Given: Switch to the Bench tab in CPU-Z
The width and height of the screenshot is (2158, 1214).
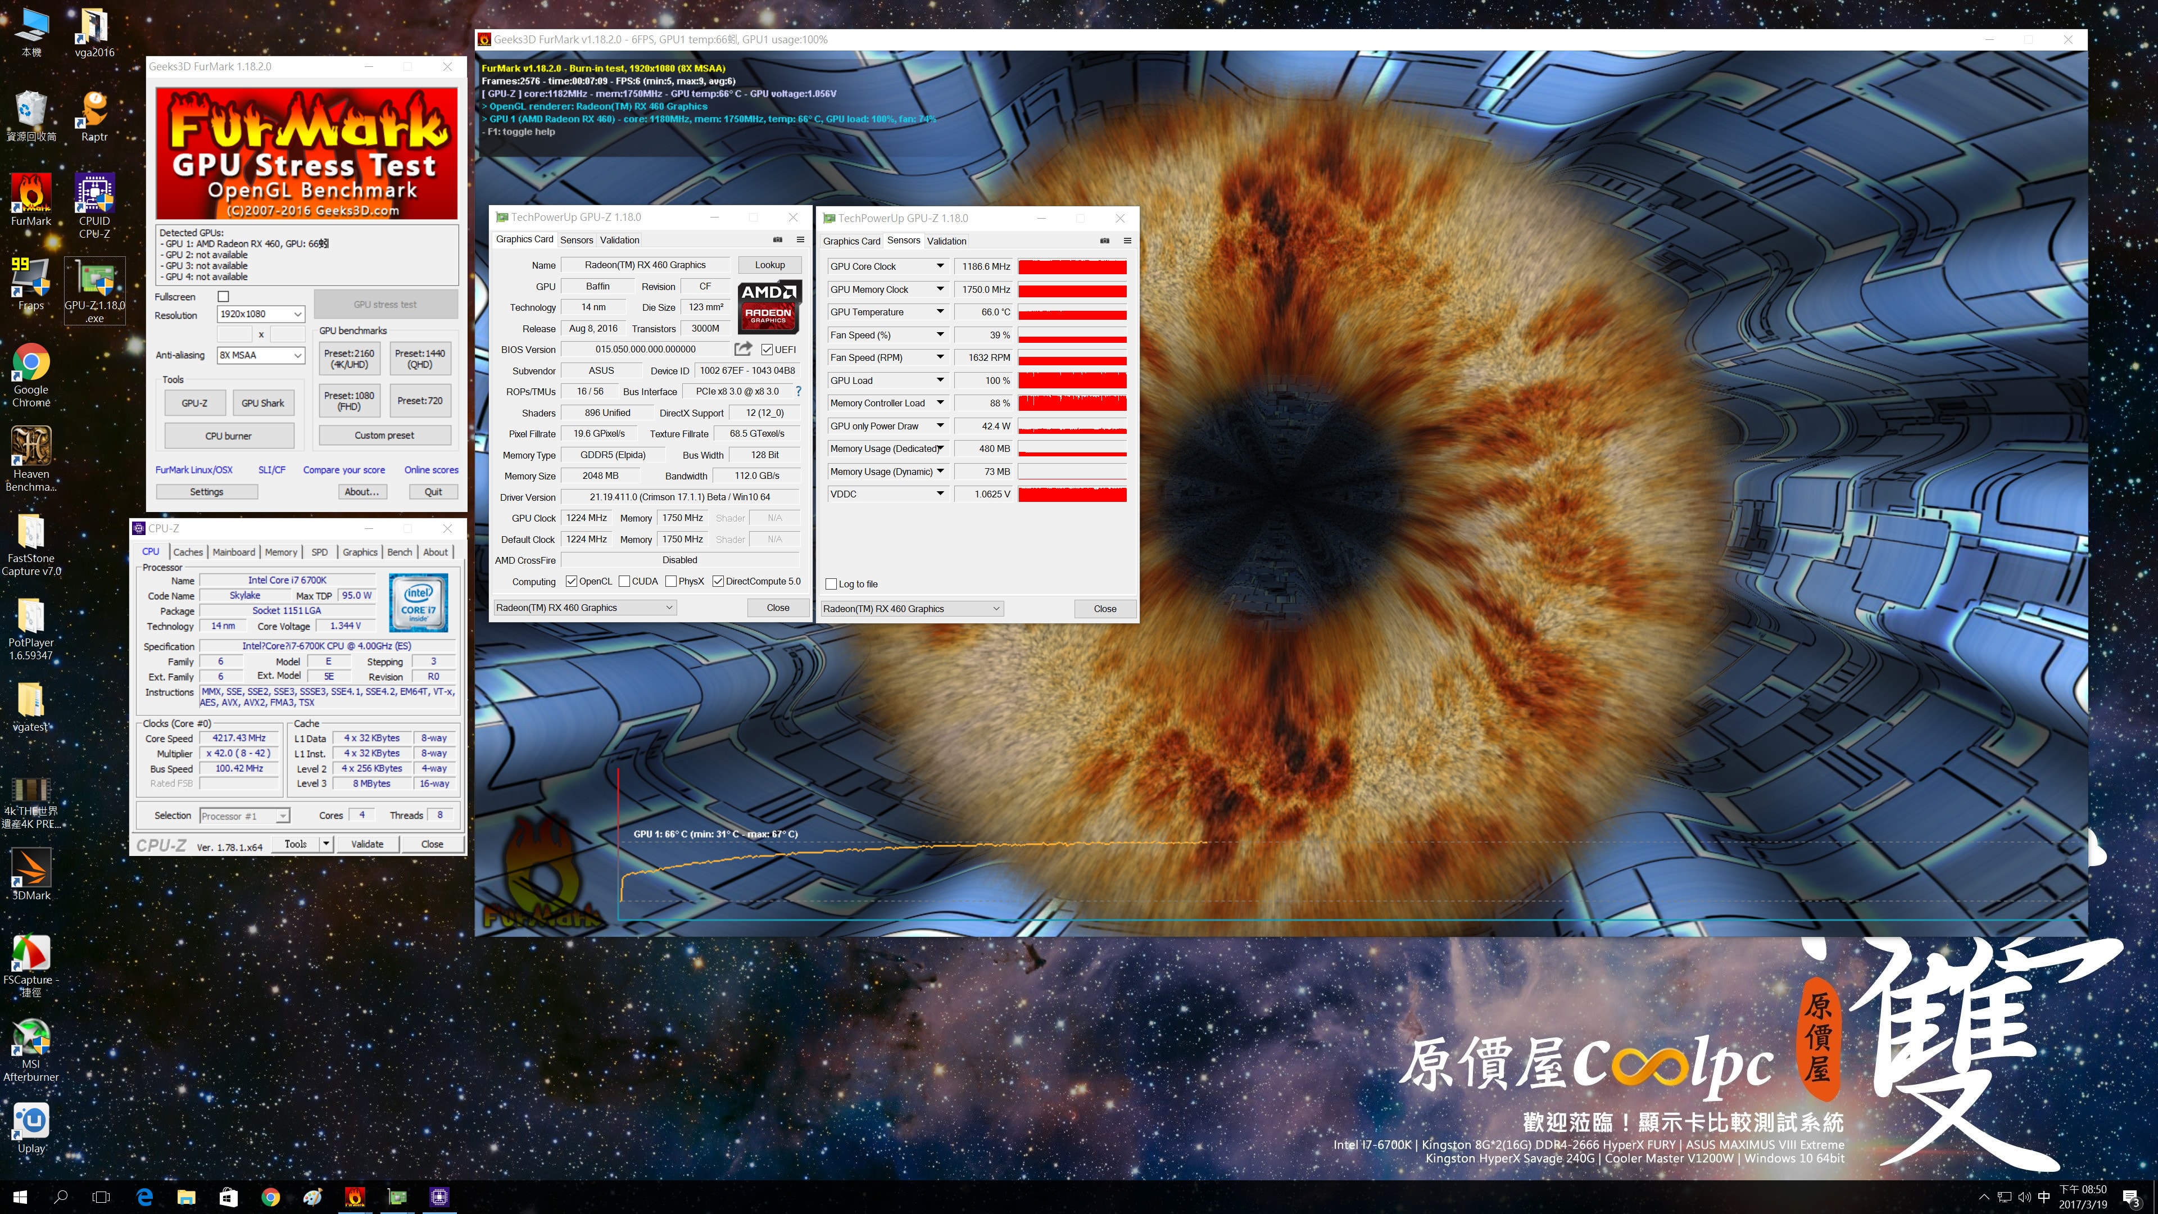Looking at the screenshot, I should tap(400, 552).
